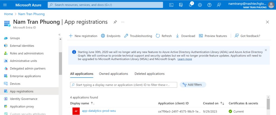Click the Add filters button

coord(193,85)
